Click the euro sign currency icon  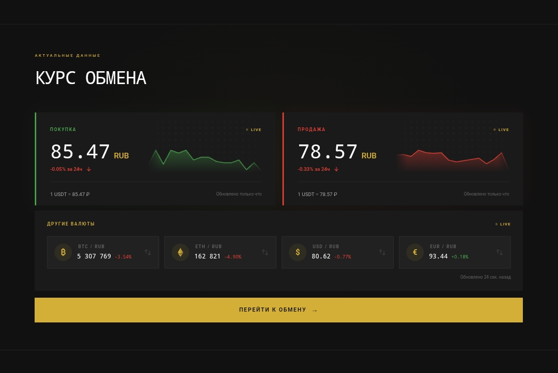point(415,252)
